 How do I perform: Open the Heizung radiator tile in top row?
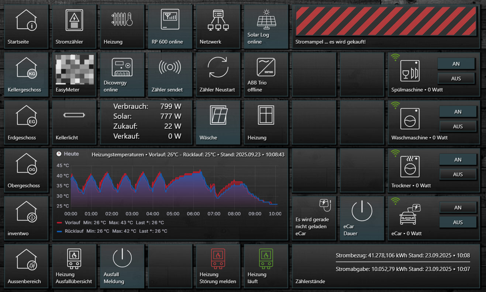122,26
